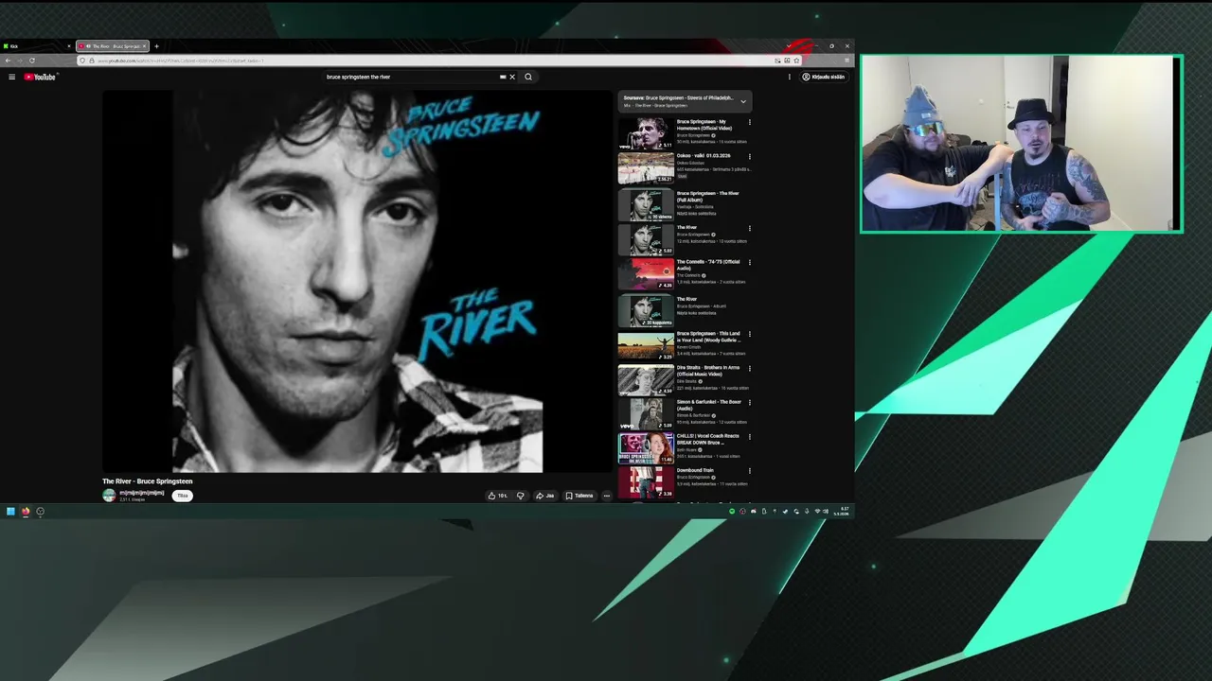The height and width of the screenshot is (681, 1212).
Task: Share the video using Jaa button
Action: click(x=545, y=496)
